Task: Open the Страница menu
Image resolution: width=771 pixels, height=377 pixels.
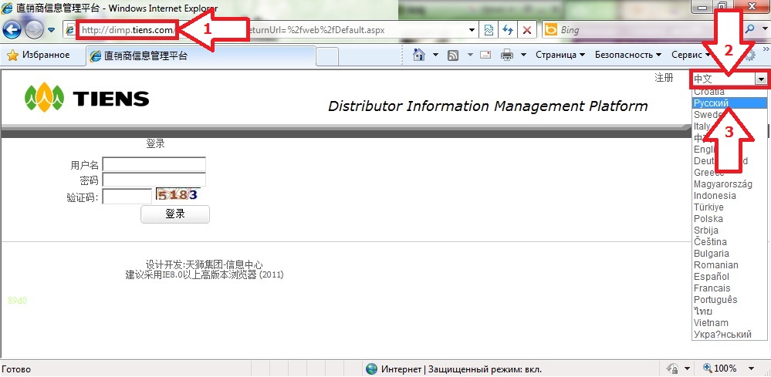Action: (560, 55)
